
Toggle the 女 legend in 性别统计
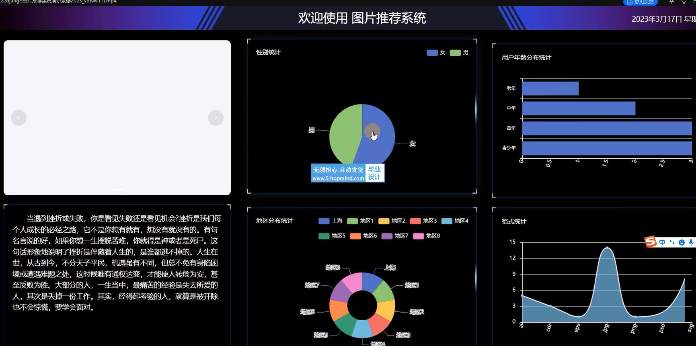click(436, 53)
